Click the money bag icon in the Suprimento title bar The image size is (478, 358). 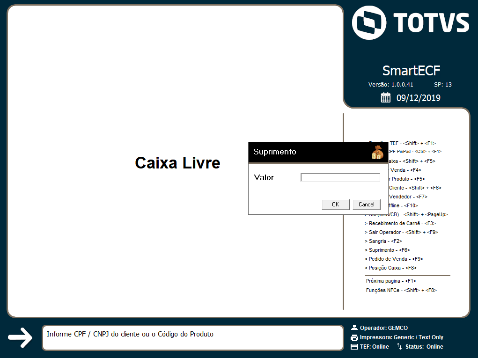click(x=377, y=152)
